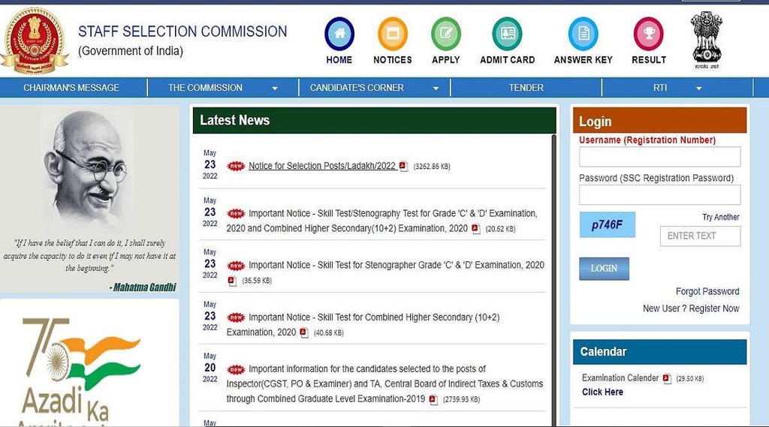
Task: Open Chairman's Message menu item
Action: [71, 88]
